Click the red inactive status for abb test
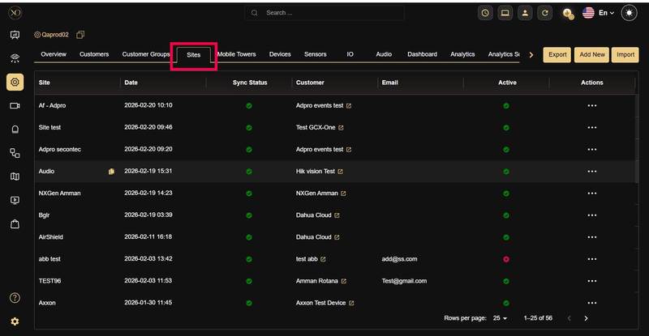This screenshot has height=336, width=649. (x=505, y=259)
